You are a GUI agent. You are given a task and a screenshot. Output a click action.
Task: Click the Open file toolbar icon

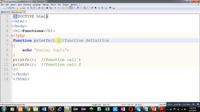(7, 8)
